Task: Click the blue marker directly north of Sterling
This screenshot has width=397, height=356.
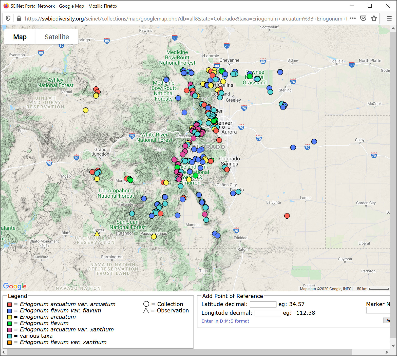Action: [280, 72]
